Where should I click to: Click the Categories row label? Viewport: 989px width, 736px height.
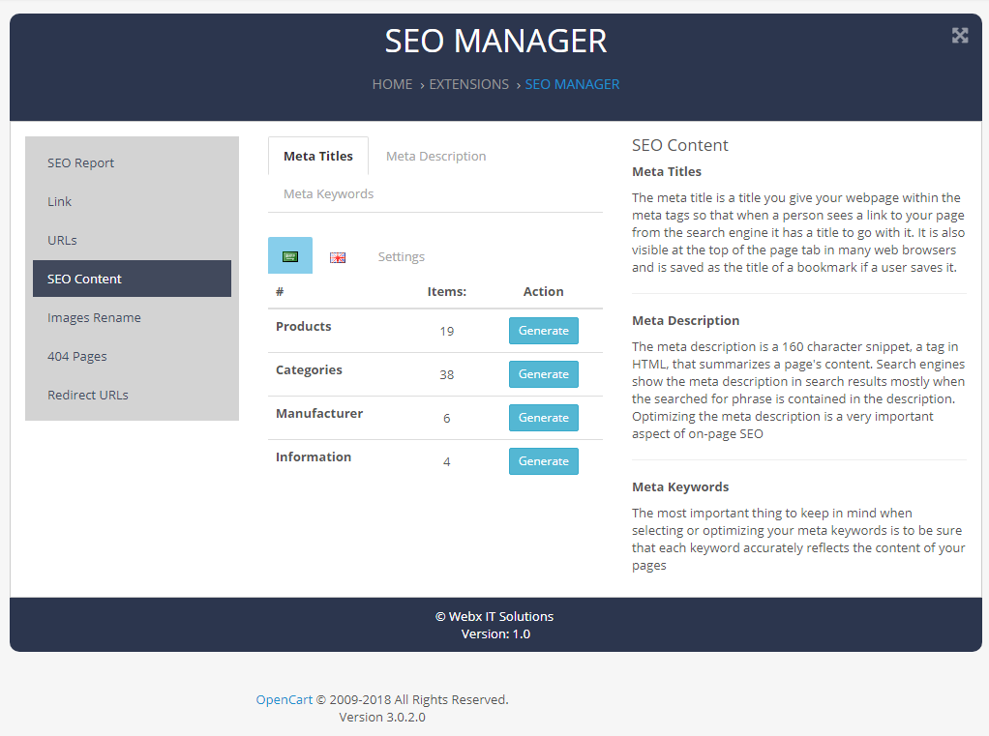[x=309, y=369]
